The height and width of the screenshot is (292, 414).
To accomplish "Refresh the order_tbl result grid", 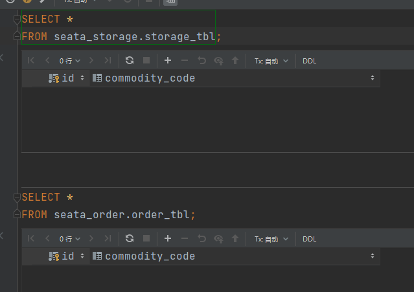I will [130, 238].
